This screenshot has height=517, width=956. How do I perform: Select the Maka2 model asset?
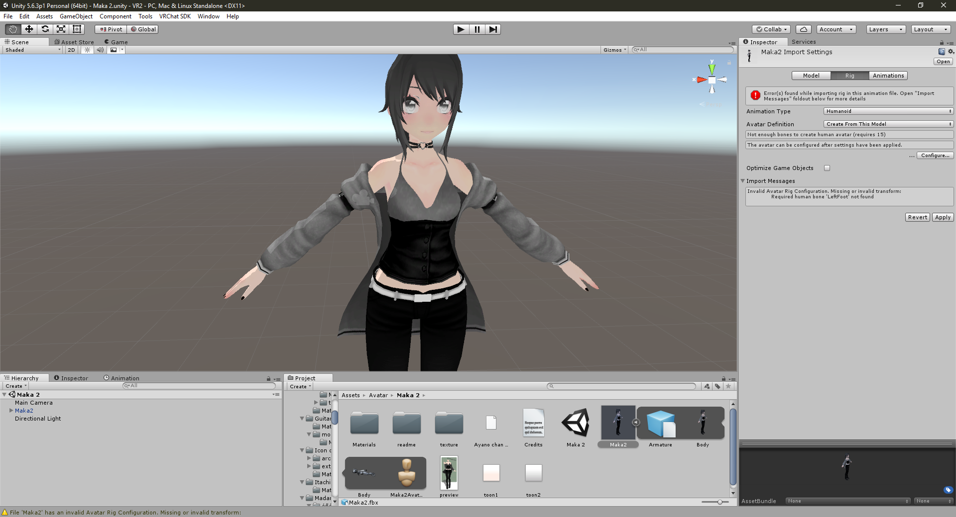618,427
